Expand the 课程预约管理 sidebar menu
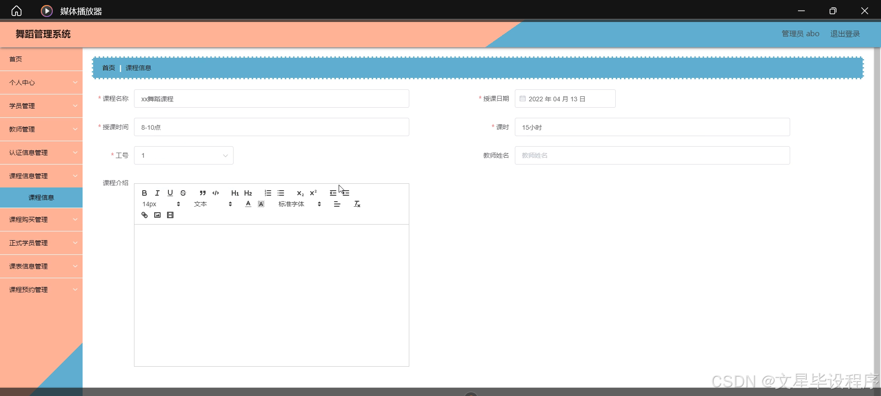The height and width of the screenshot is (396, 881). point(41,290)
